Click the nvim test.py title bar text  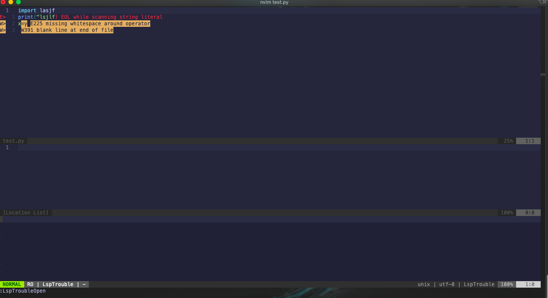click(x=274, y=2)
